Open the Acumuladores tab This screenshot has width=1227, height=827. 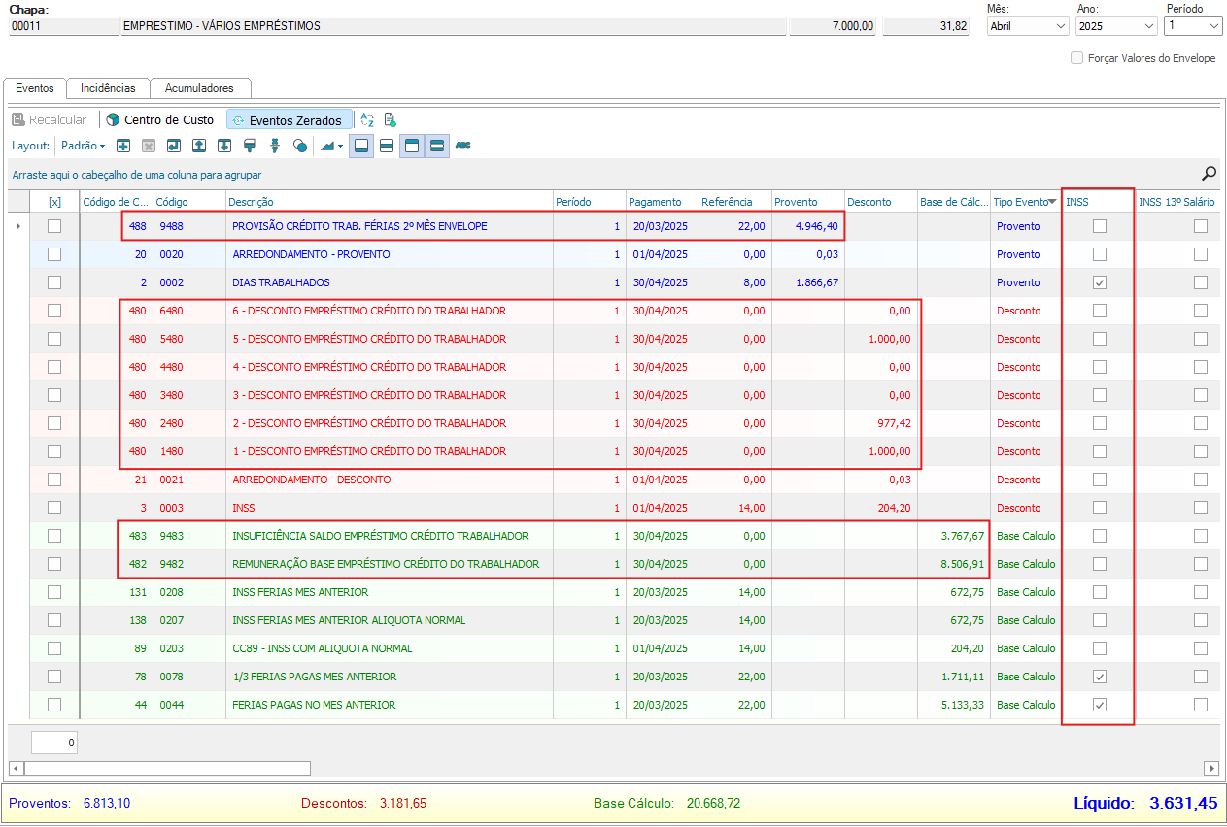coord(199,88)
